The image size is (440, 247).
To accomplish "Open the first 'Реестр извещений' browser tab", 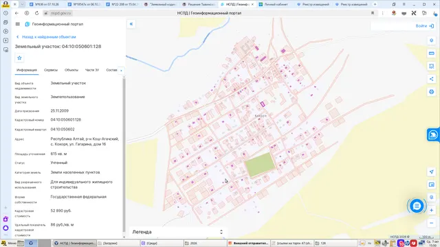I will coord(313,4).
